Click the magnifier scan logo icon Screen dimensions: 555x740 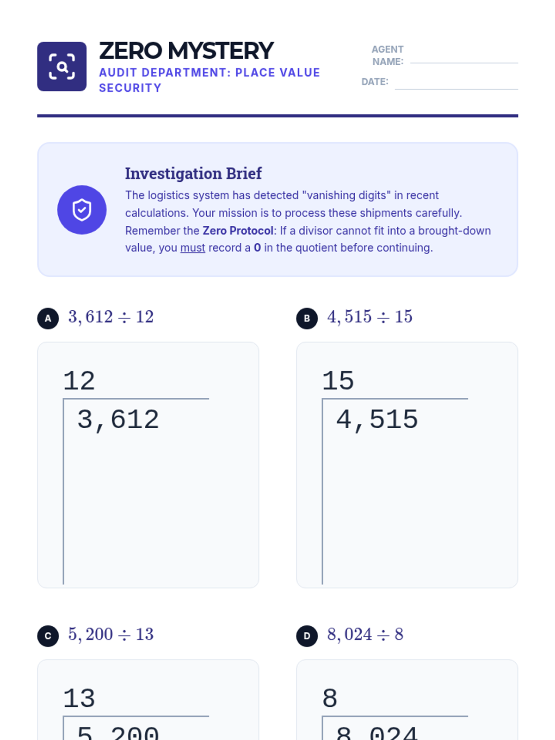[x=62, y=67]
